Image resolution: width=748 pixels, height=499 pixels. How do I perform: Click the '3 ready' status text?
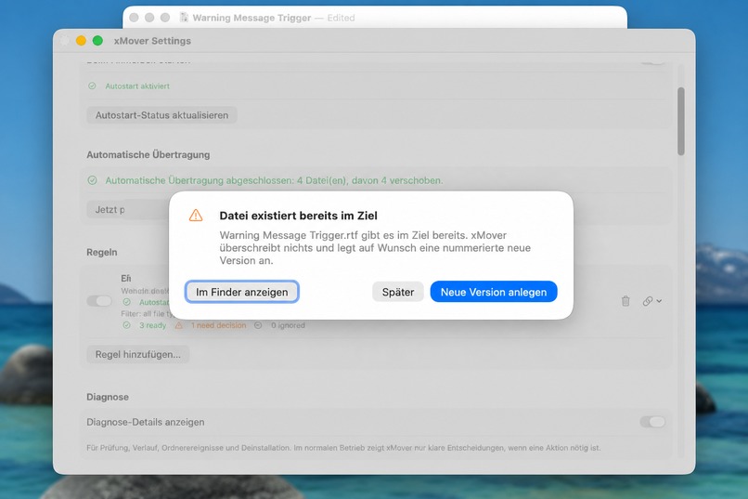pos(152,325)
